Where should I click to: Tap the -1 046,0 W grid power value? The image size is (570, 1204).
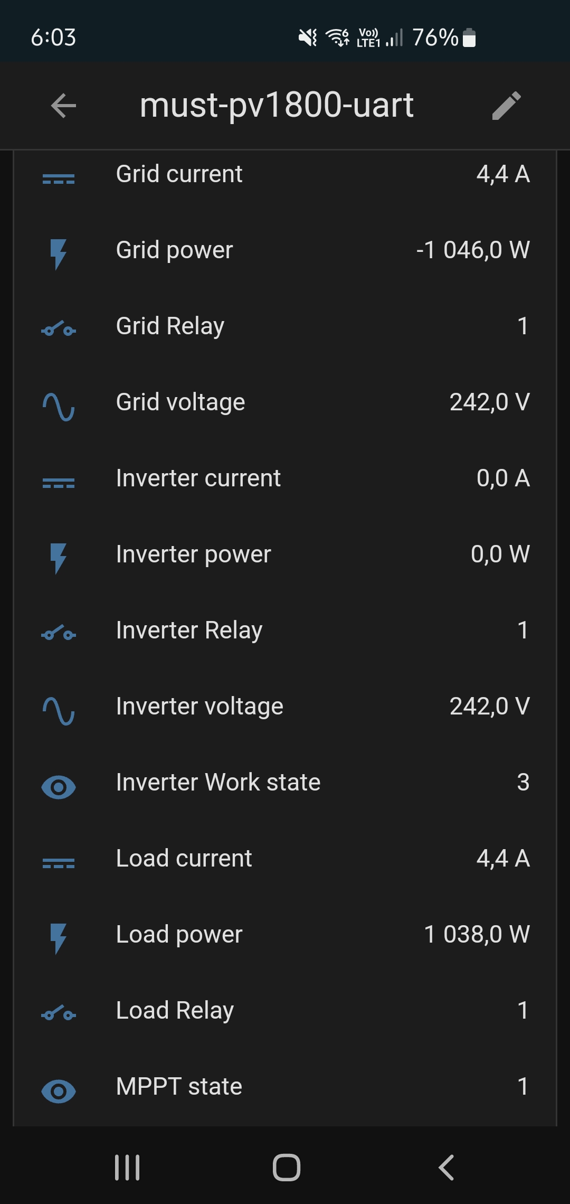tap(473, 250)
